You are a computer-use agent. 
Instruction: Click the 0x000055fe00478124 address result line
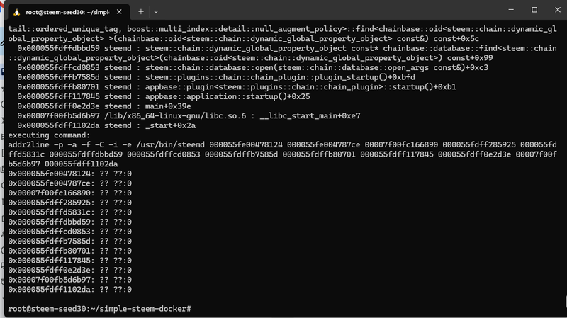pyautogui.click(x=69, y=174)
